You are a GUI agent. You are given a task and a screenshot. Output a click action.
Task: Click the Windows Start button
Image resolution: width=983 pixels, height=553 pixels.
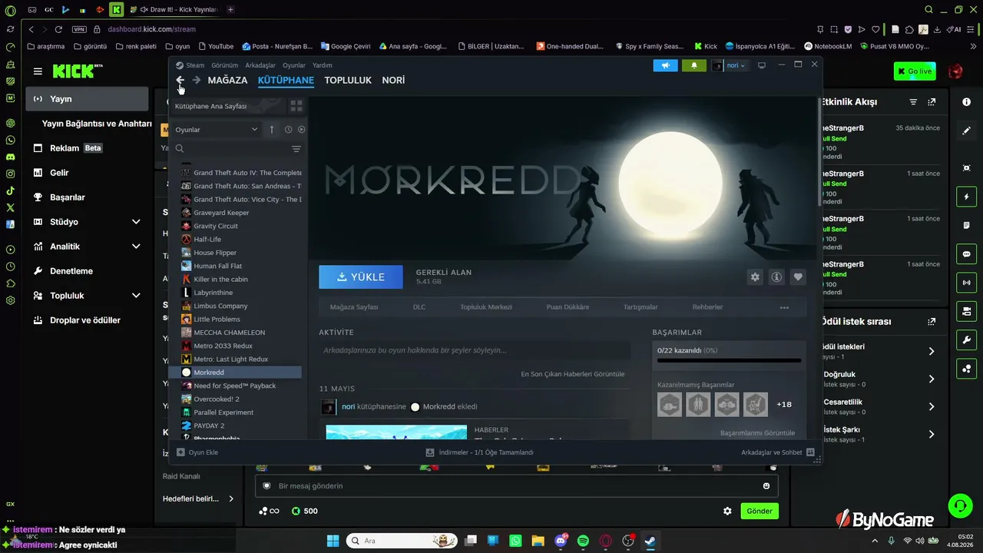[333, 541]
